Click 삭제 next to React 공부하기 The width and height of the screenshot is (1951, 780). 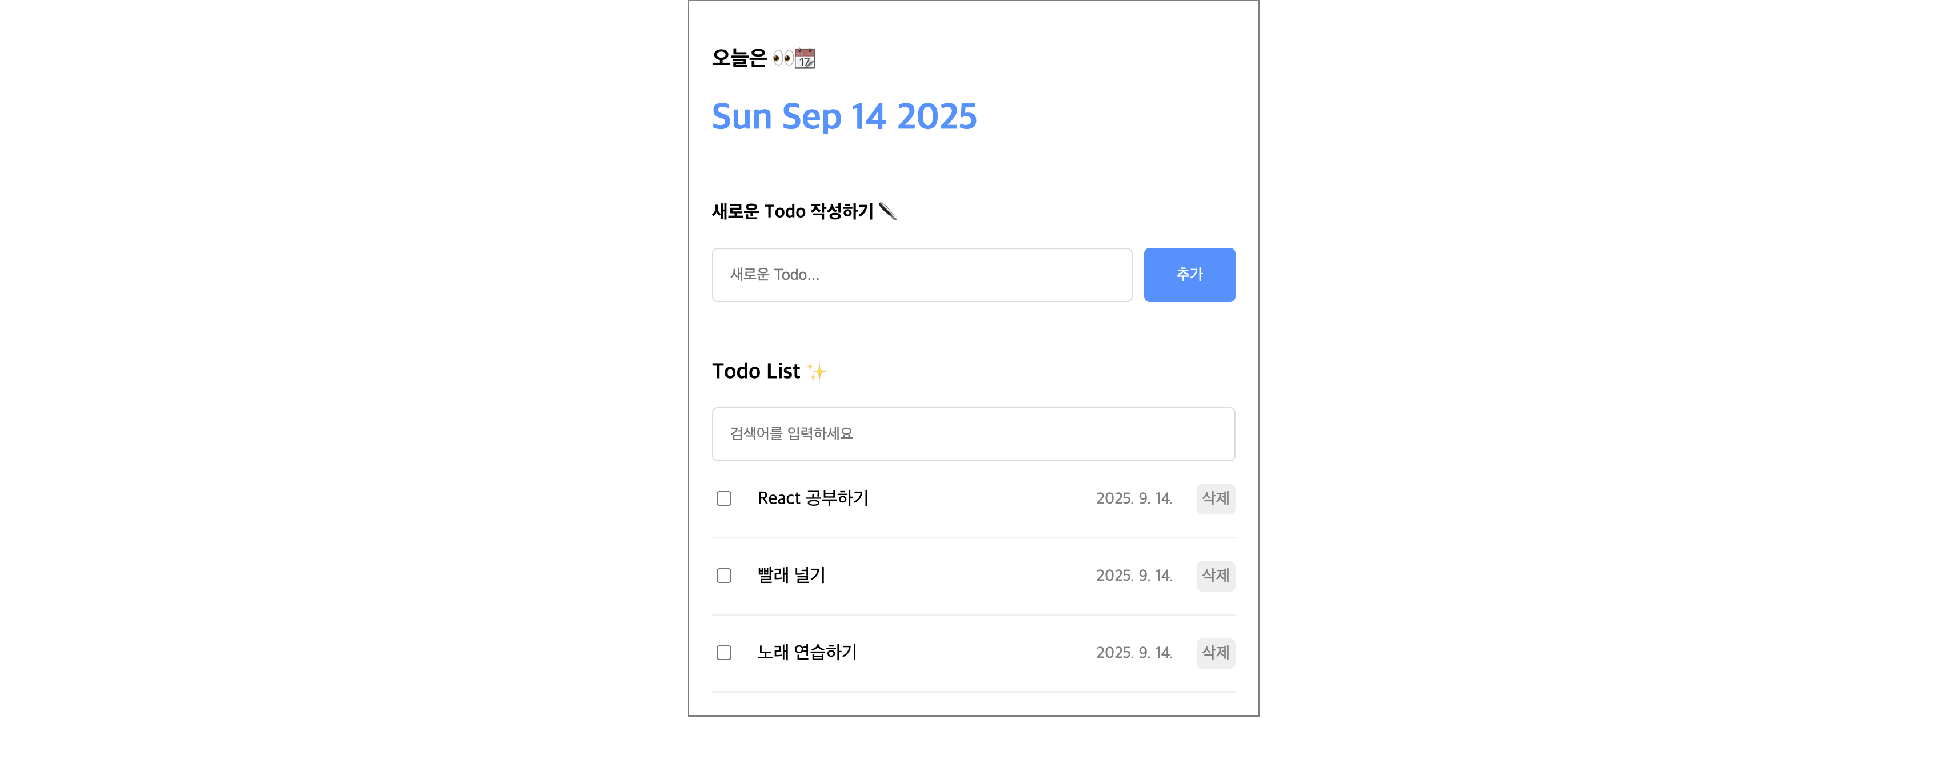[x=1215, y=498]
